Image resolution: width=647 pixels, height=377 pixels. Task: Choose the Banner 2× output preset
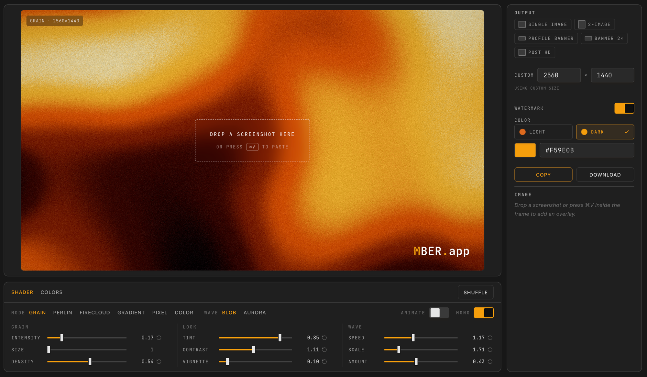coord(604,38)
